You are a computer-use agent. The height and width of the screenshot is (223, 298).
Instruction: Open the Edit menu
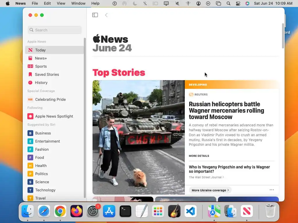point(47,3)
